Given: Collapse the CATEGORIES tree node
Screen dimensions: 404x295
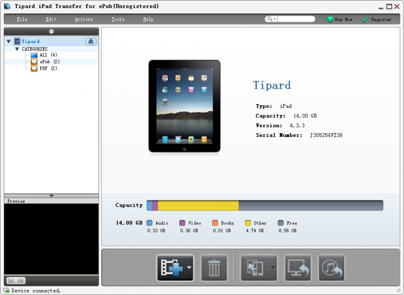Looking at the screenshot, I should [x=17, y=49].
